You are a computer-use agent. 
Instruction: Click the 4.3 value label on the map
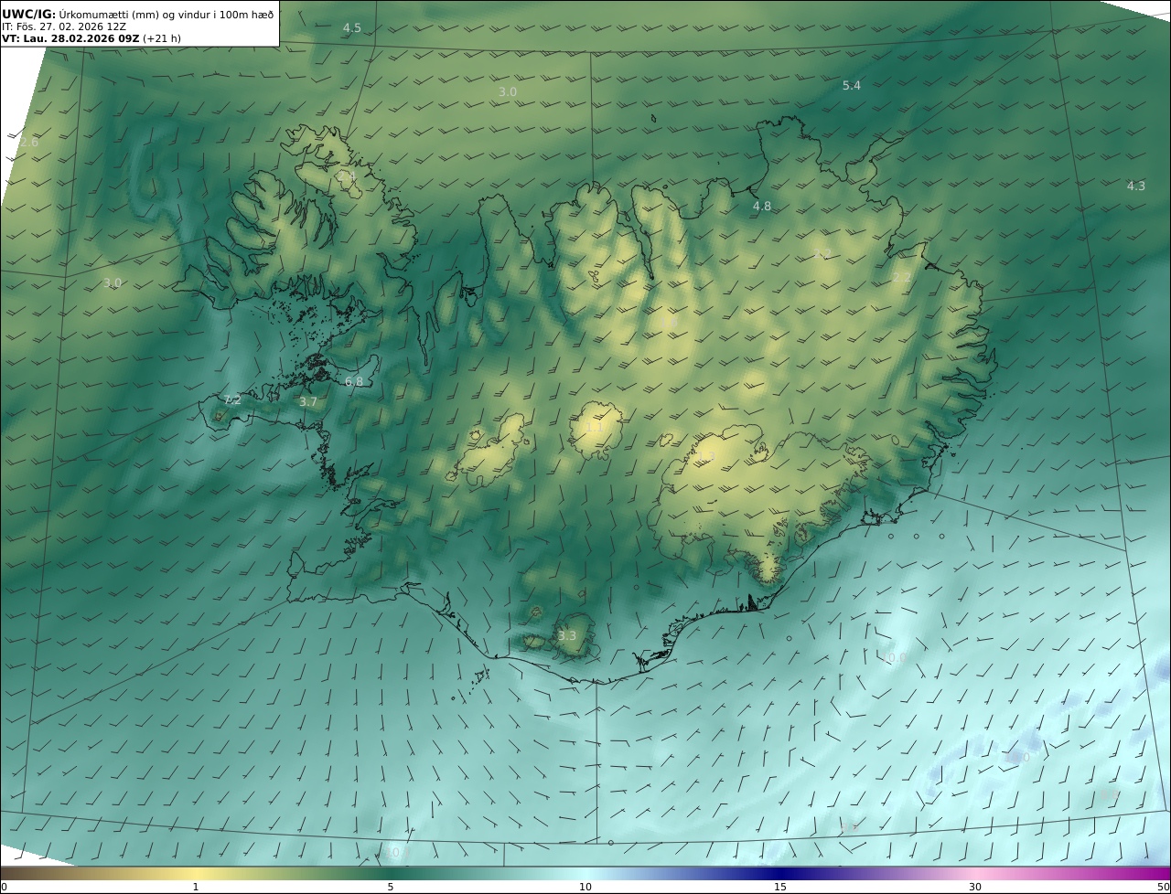1136,186
